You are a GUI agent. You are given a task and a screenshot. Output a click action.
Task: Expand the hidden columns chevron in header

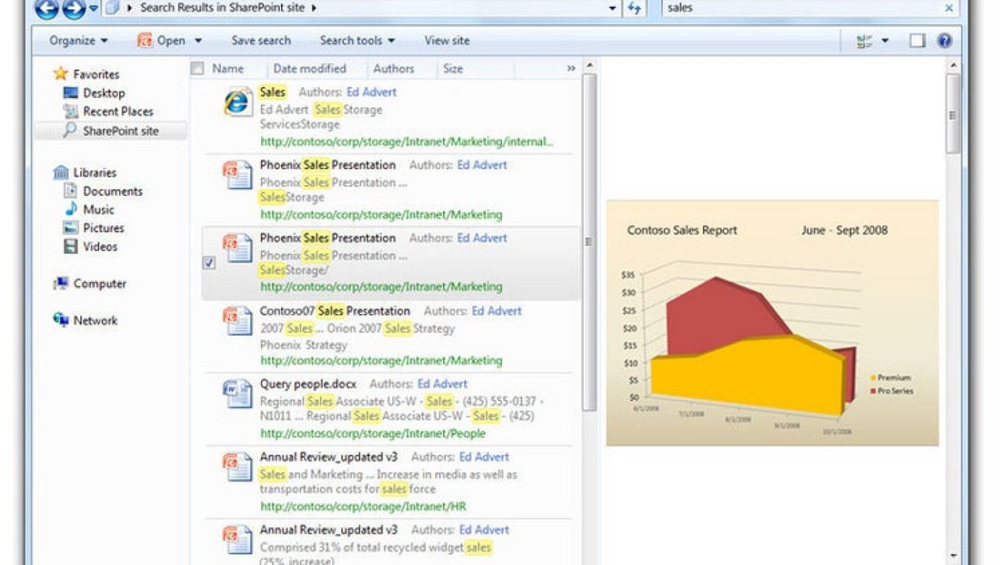[571, 69]
